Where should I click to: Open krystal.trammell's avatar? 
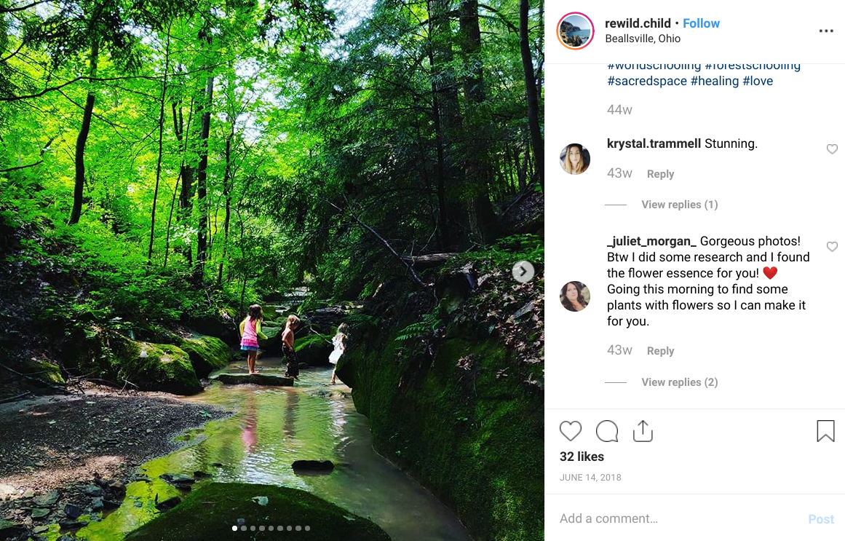coord(575,159)
